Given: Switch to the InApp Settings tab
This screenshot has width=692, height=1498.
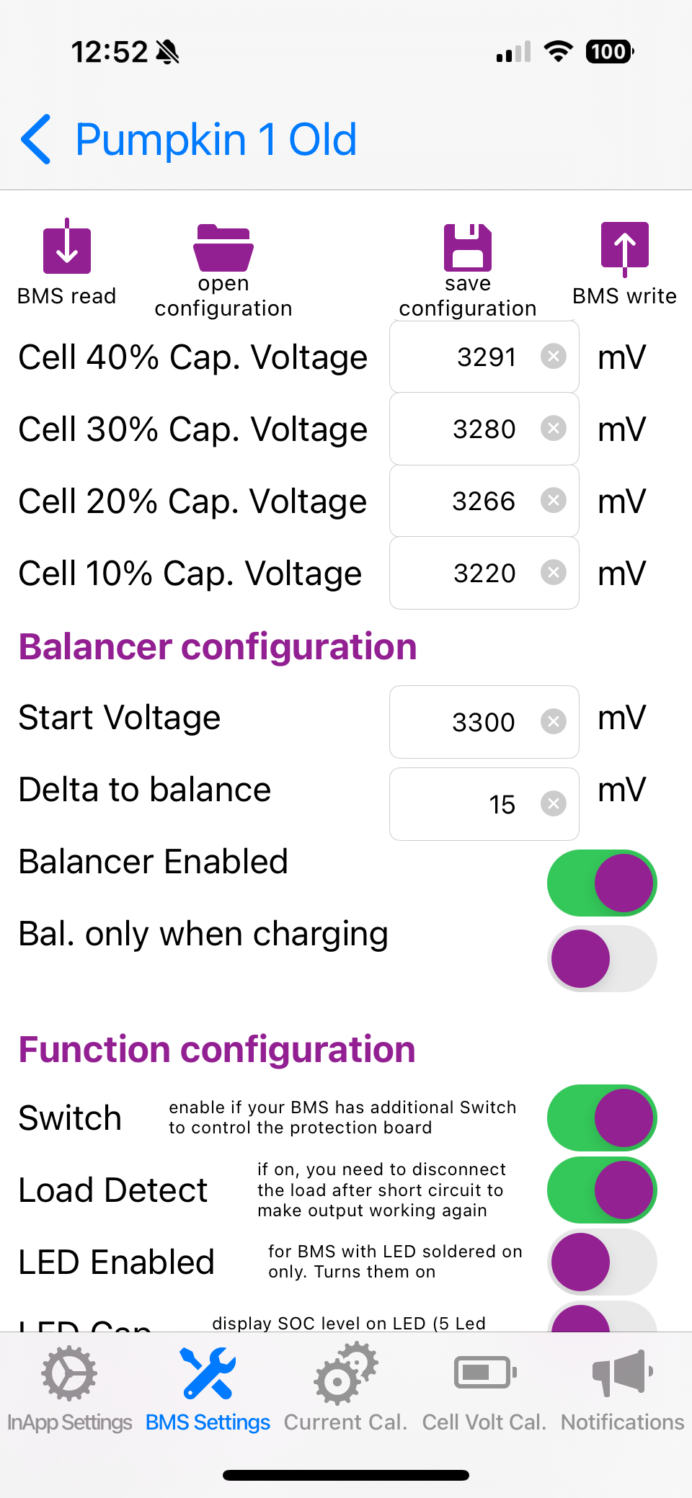Looking at the screenshot, I should pos(69,1387).
